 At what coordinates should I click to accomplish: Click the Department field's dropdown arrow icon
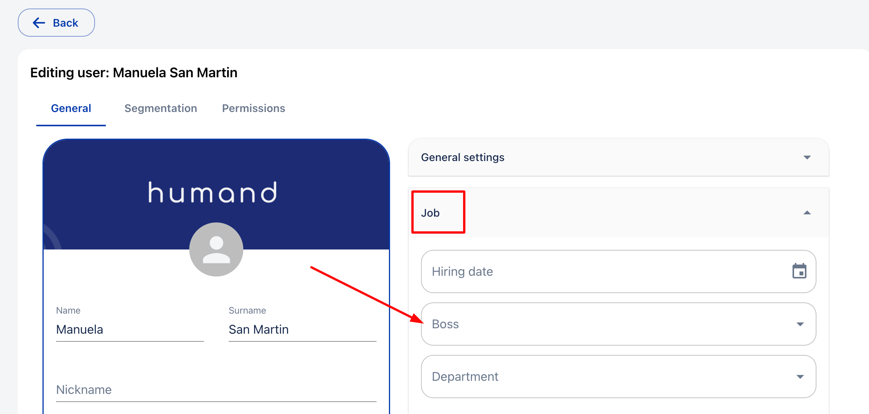(x=800, y=377)
